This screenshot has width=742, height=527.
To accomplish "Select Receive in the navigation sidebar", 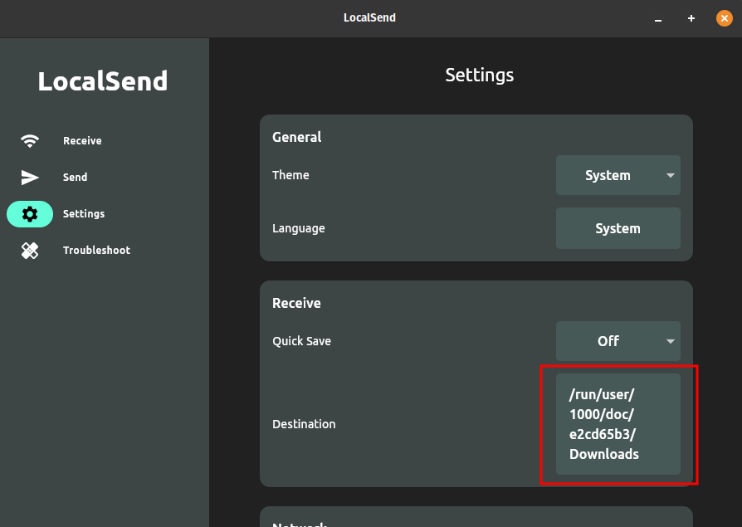I will pos(82,140).
